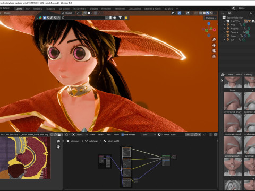
Task: Click the witch outfit material name field
Action: point(174,135)
